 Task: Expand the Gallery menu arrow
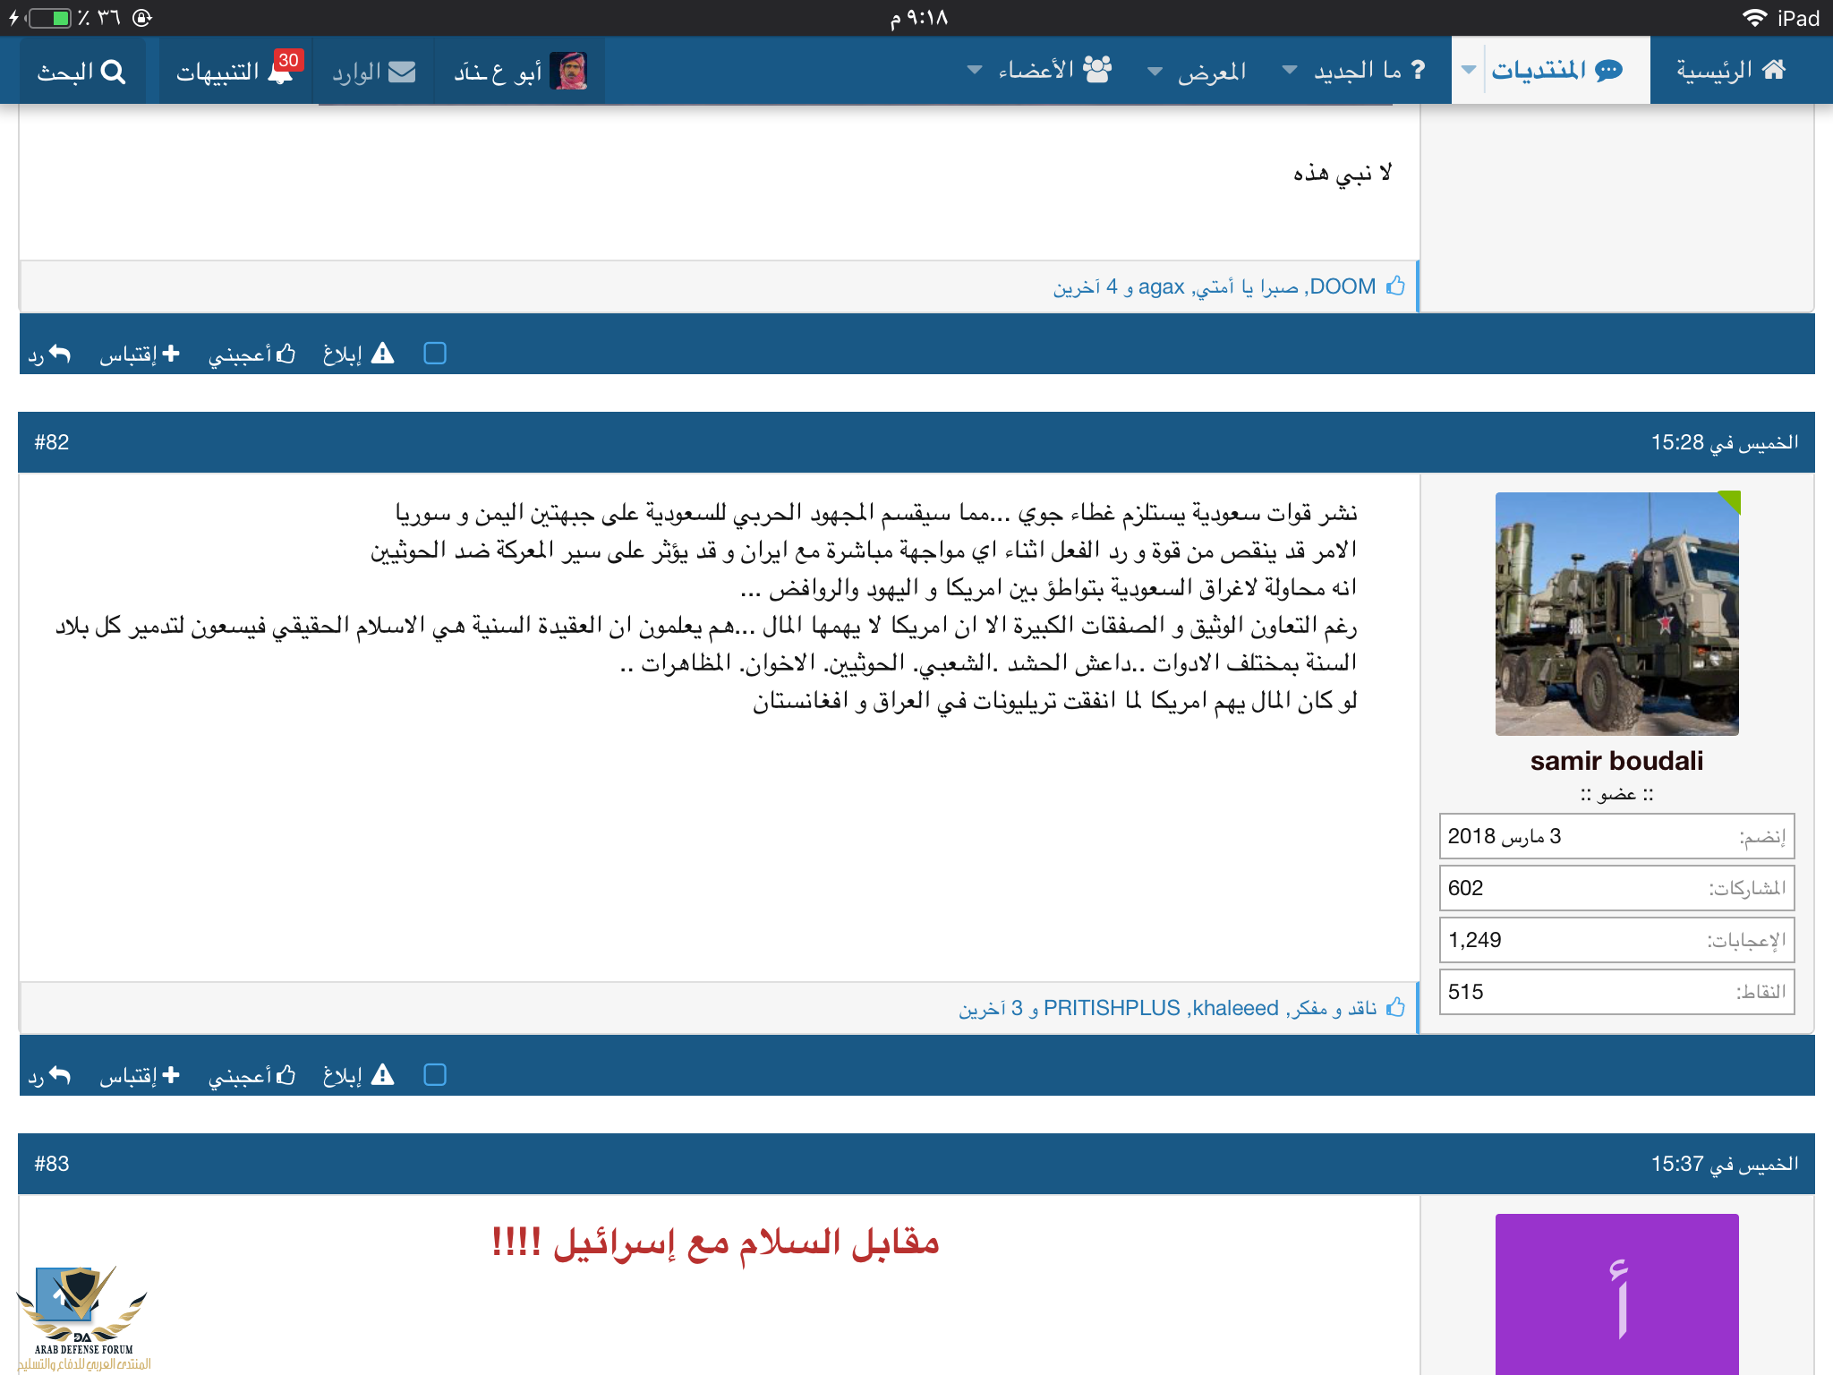click(1155, 70)
